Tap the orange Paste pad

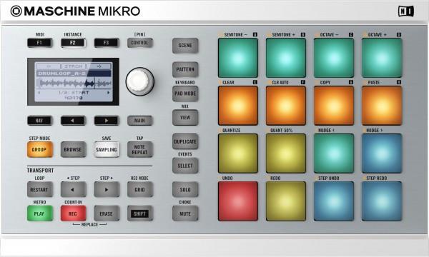(x=382, y=106)
